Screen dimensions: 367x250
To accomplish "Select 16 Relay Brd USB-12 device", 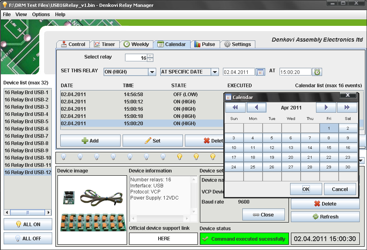I will pos(28,172).
